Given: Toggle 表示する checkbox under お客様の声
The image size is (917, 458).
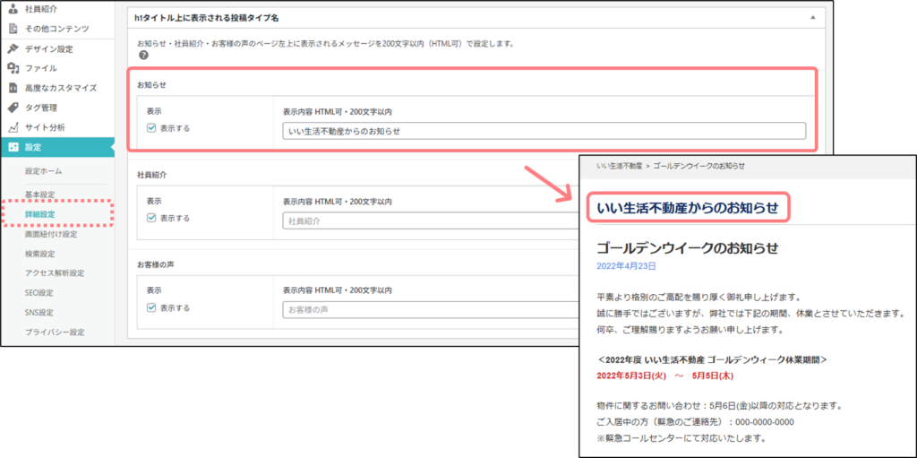Looking at the screenshot, I should 151,307.
